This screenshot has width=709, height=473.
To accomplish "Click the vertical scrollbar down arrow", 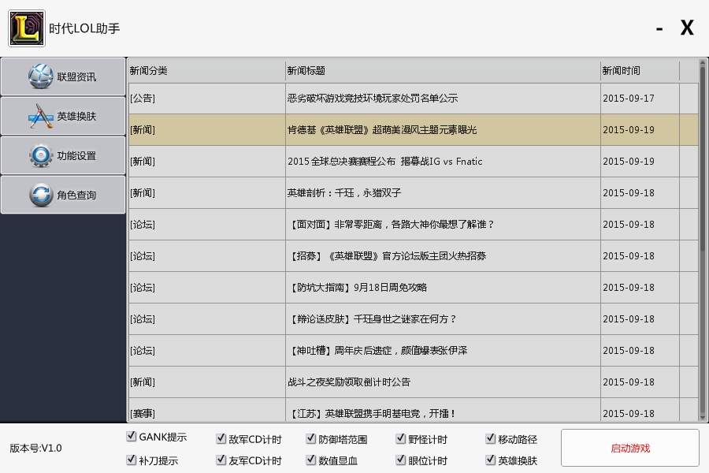I will [x=702, y=419].
